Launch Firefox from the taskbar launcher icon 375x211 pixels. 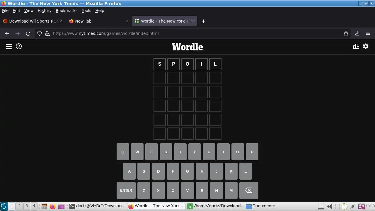[x=52, y=206]
